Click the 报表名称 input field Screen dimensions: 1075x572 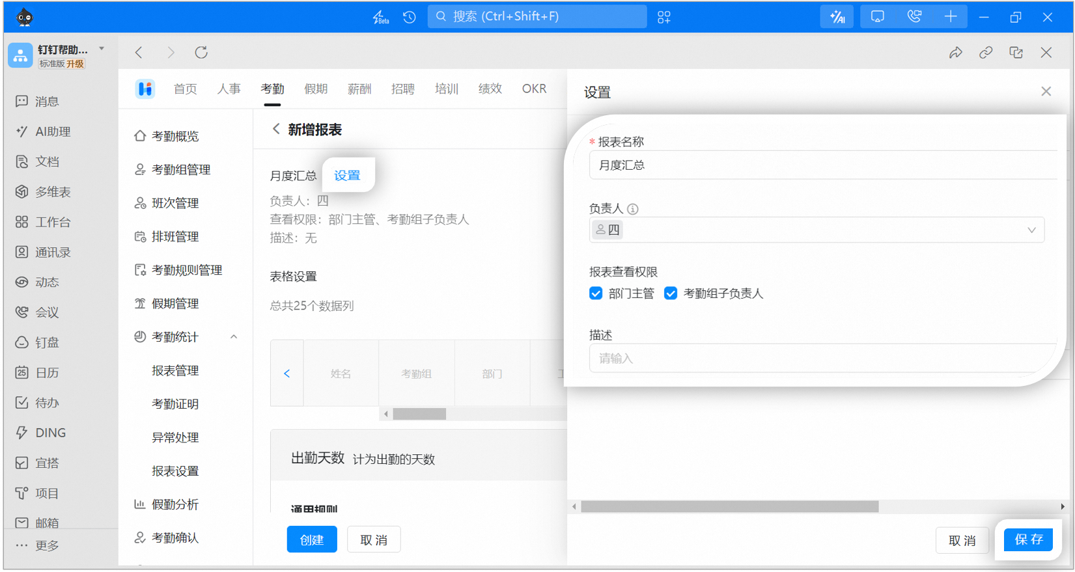coord(823,165)
